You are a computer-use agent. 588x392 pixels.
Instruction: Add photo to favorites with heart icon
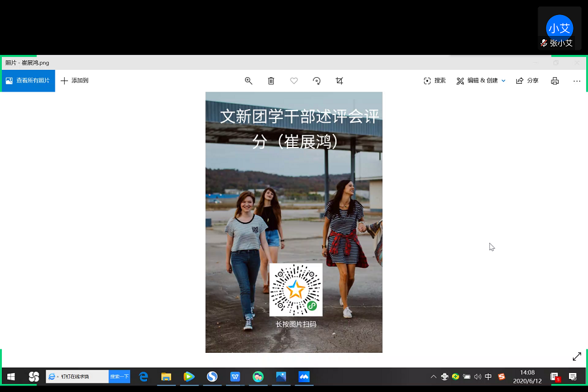[x=294, y=81]
